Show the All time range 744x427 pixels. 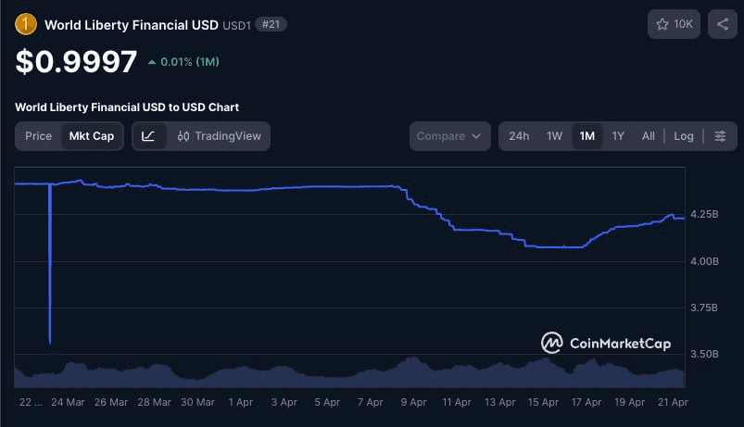pos(649,136)
